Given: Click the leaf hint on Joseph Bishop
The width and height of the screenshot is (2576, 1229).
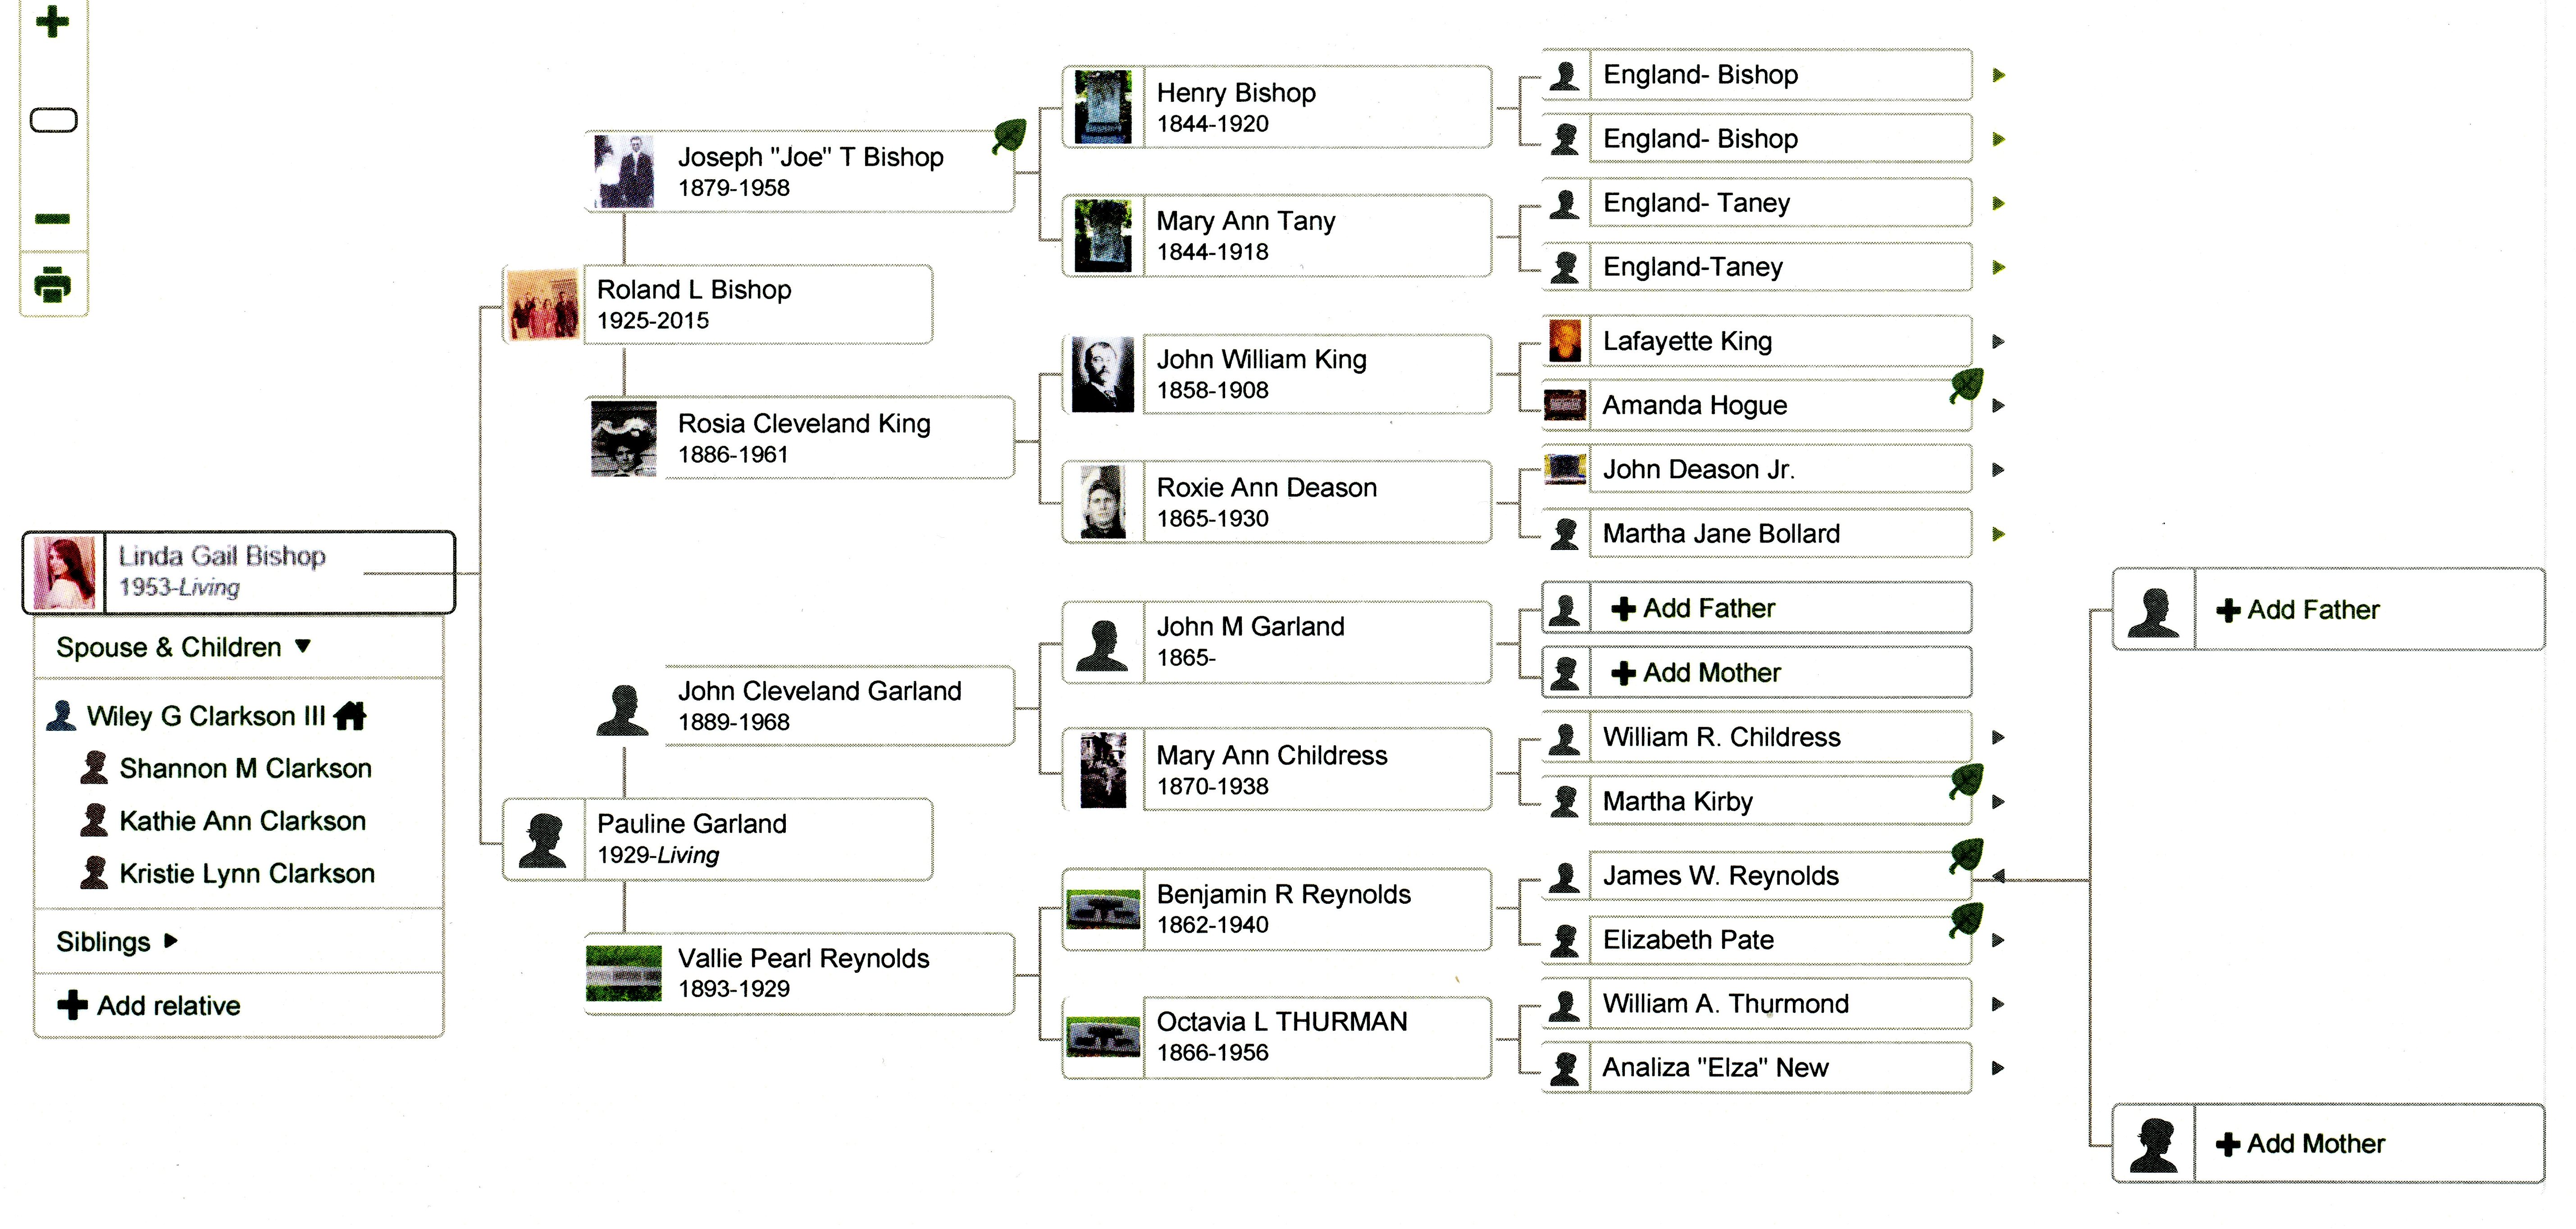Looking at the screenshot, I should (1010, 137).
